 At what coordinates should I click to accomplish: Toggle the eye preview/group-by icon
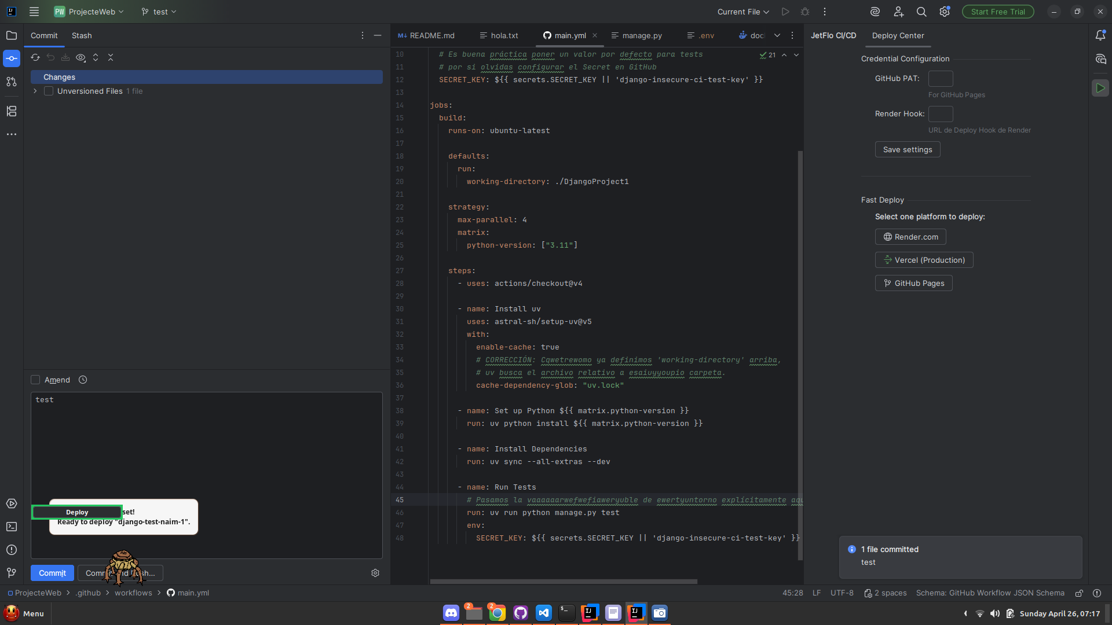point(81,57)
